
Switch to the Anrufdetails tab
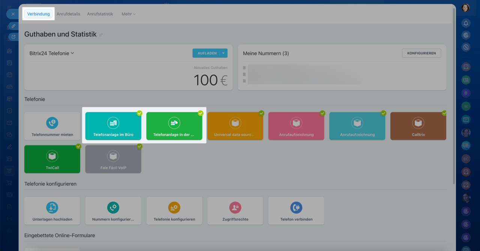pyautogui.click(x=68, y=14)
